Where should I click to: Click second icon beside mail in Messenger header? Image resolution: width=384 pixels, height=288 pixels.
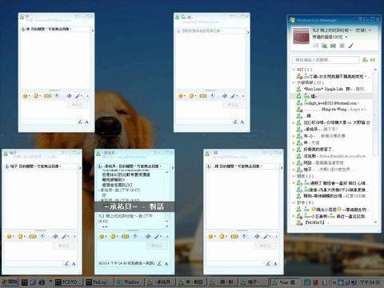(x=324, y=46)
